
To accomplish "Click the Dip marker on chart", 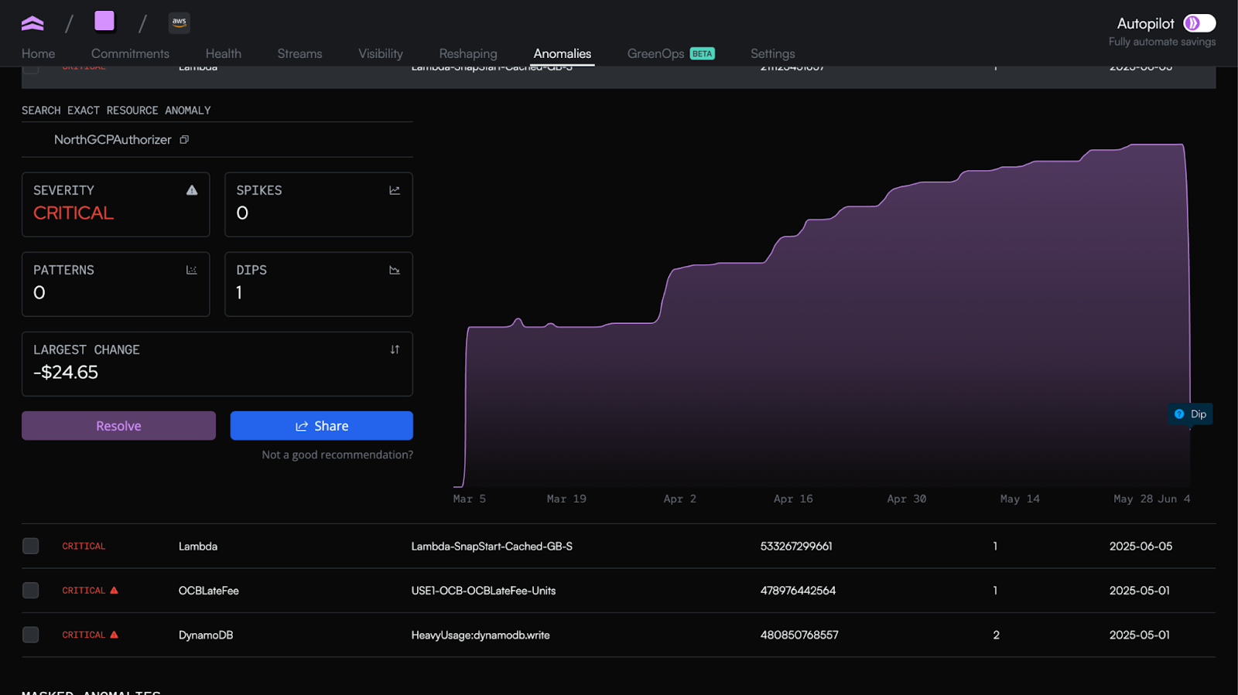I will click(x=1190, y=414).
